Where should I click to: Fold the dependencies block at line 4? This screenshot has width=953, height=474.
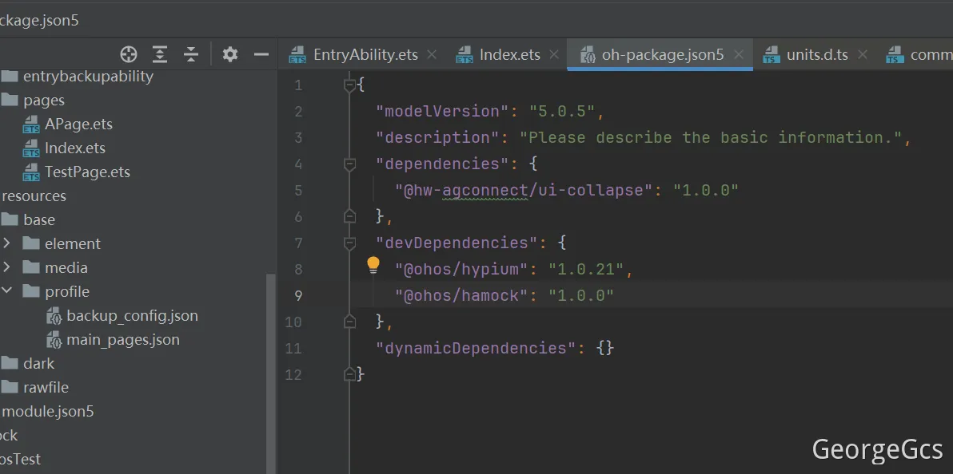(349, 164)
